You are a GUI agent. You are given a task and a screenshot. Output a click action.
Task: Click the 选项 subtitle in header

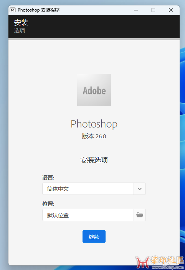[20, 30]
